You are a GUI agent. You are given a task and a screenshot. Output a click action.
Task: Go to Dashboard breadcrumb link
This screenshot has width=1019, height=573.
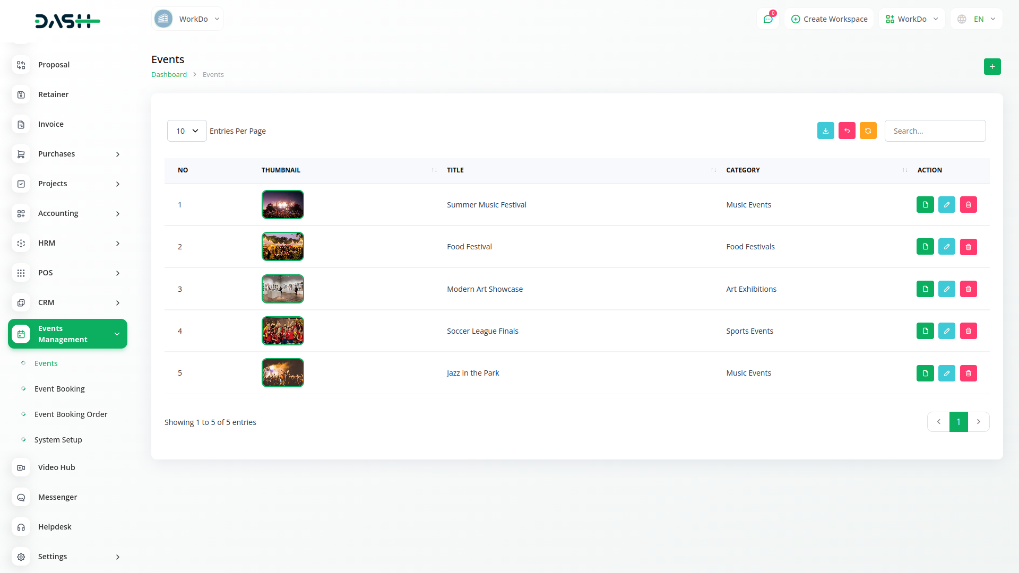click(169, 75)
